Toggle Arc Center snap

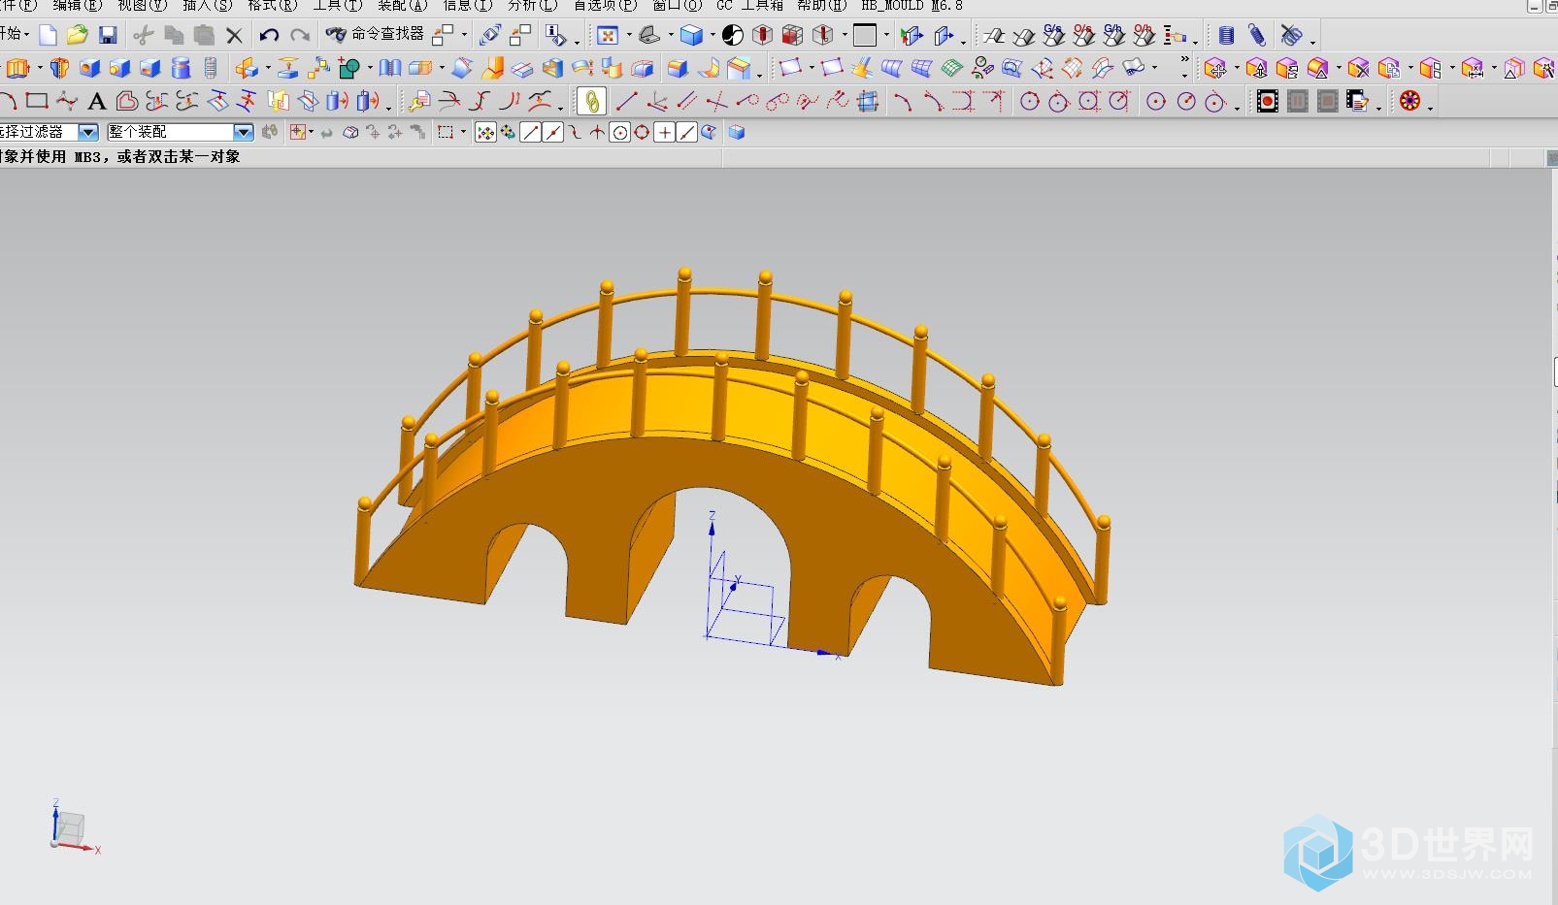619,133
